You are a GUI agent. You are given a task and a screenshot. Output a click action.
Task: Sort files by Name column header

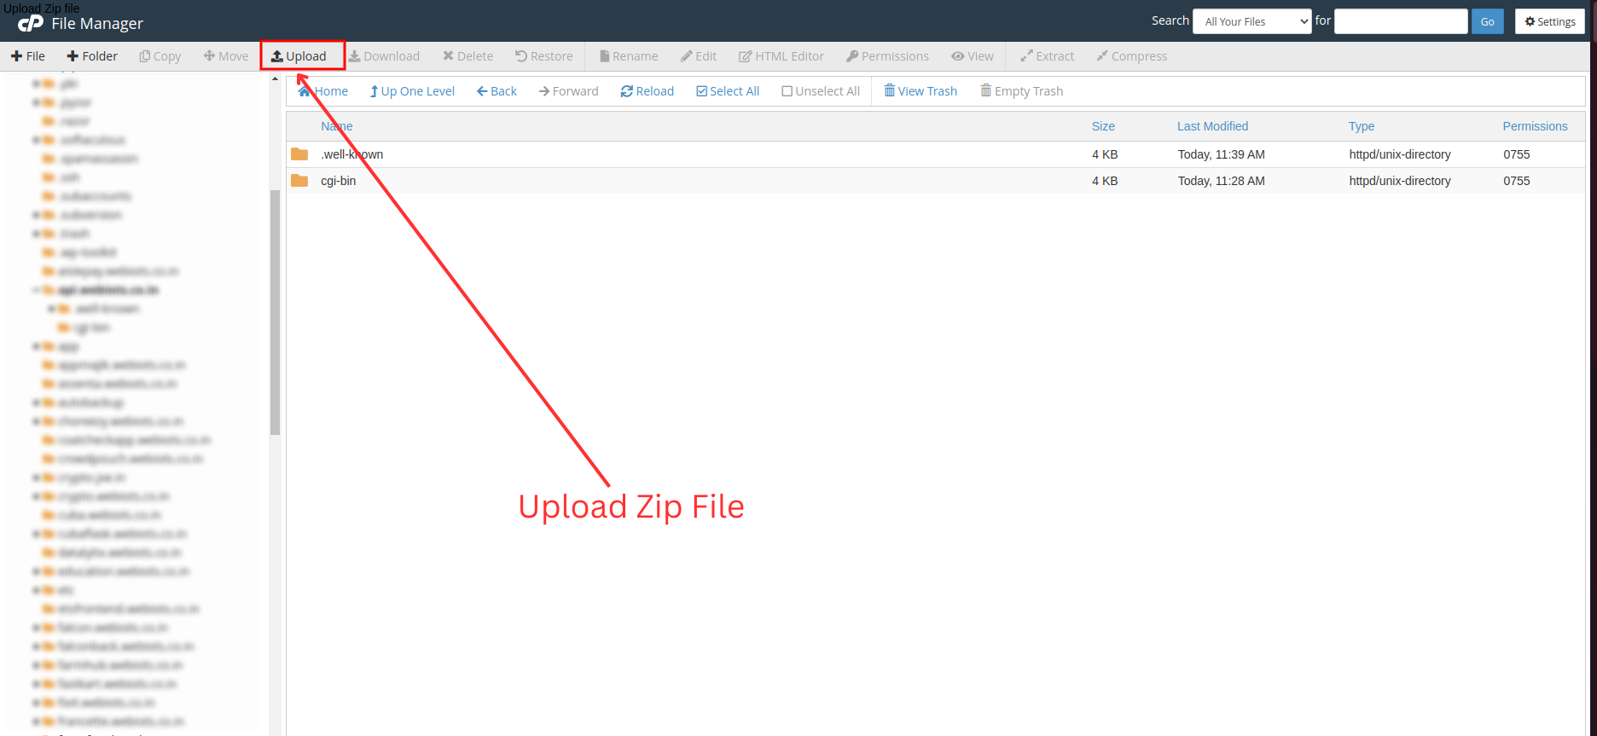coord(336,126)
